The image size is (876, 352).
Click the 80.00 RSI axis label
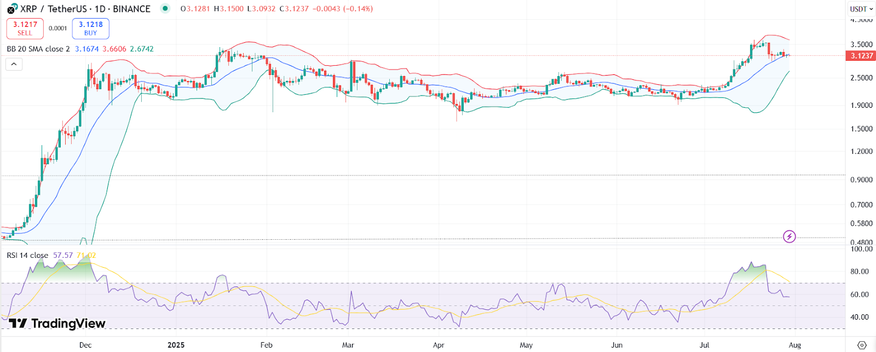click(x=859, y=272)
